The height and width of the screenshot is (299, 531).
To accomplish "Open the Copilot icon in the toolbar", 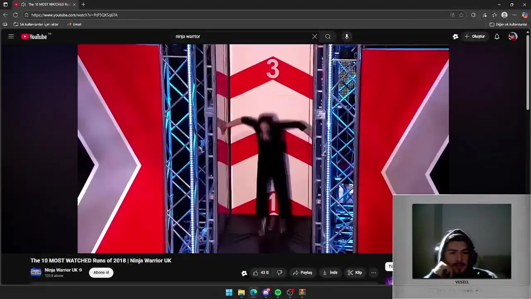I will [525, 15].
